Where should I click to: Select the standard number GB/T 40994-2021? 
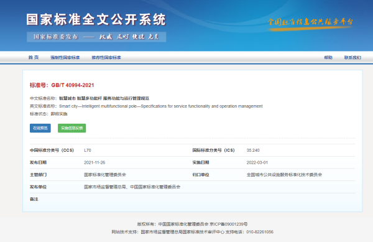point(73,85)
